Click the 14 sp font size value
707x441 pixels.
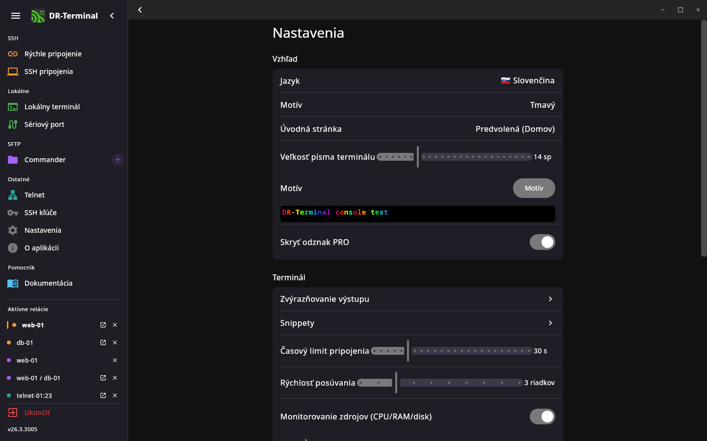pos(543,157)
